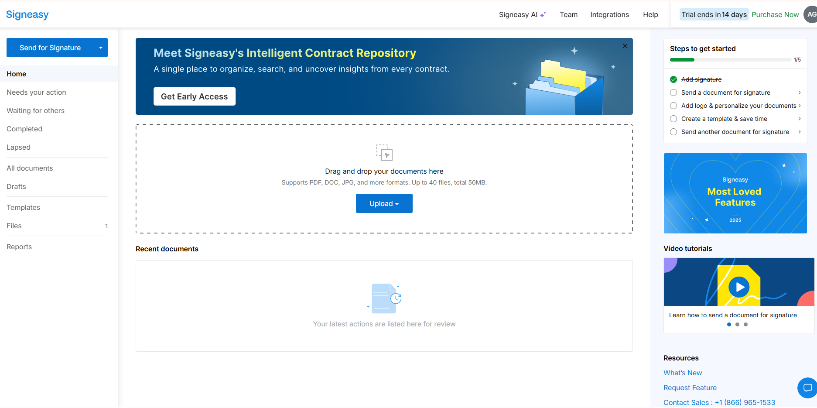
Task: Open What's New link
Action: pos(683,373)
